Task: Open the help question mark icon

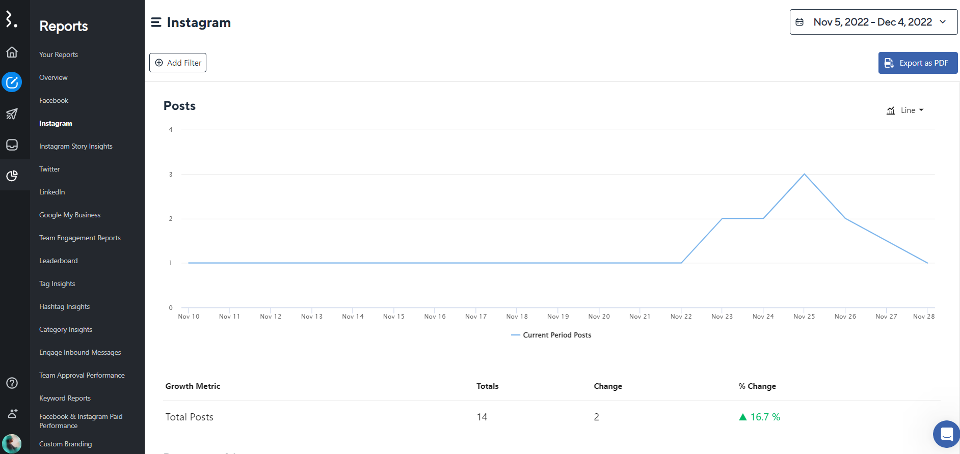Action: click(12, 383)
